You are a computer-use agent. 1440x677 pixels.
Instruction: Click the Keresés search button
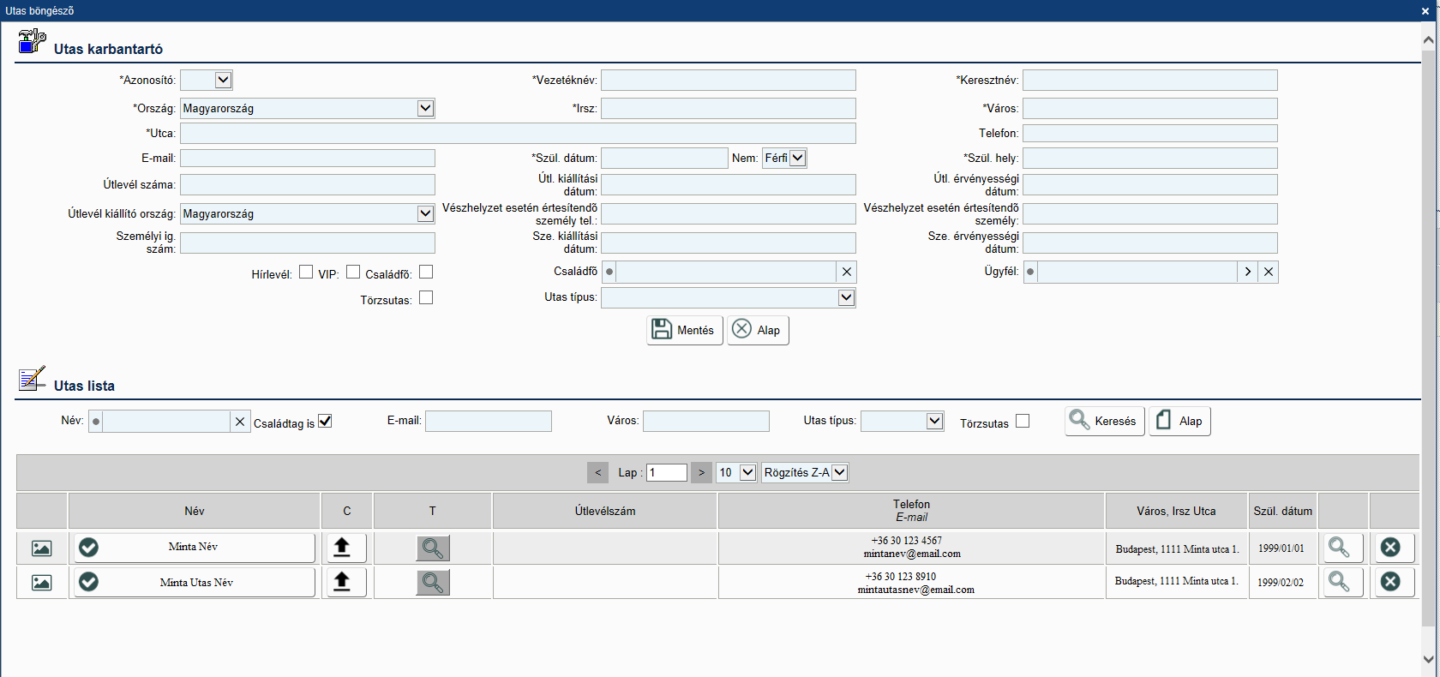(x=1104, y=421)
